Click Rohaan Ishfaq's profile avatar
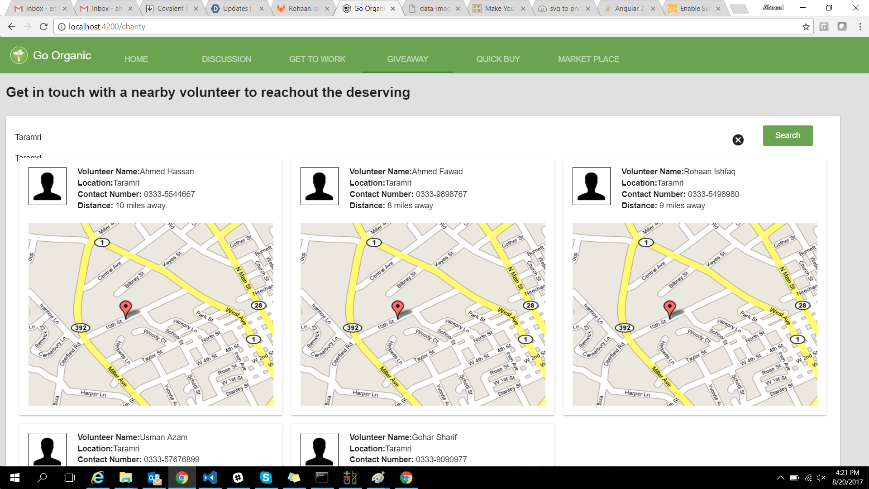The width and height of the screenshot is (869, 489). [x=591, y=186]
